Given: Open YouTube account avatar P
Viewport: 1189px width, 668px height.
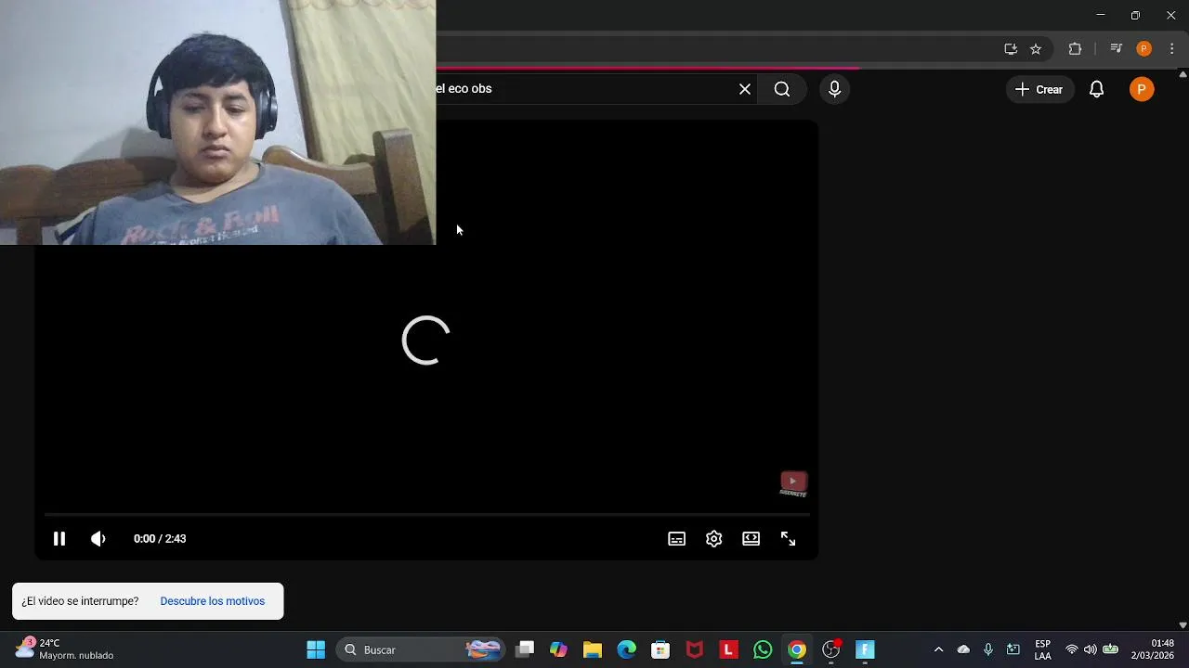Looking at the screenshot, I should pyautogui.click(x=1142, y=89).
